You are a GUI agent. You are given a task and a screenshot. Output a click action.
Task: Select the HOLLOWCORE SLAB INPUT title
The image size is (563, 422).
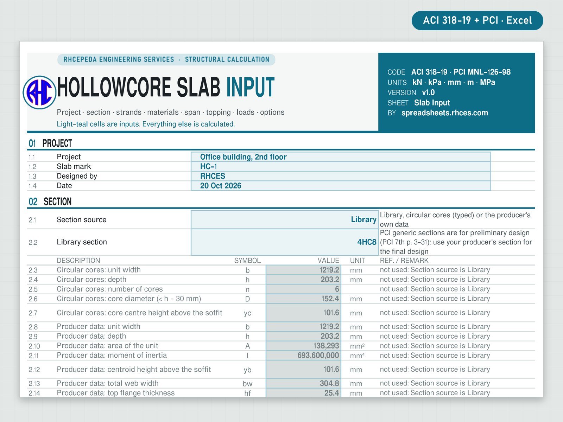(x=166, y=87)
